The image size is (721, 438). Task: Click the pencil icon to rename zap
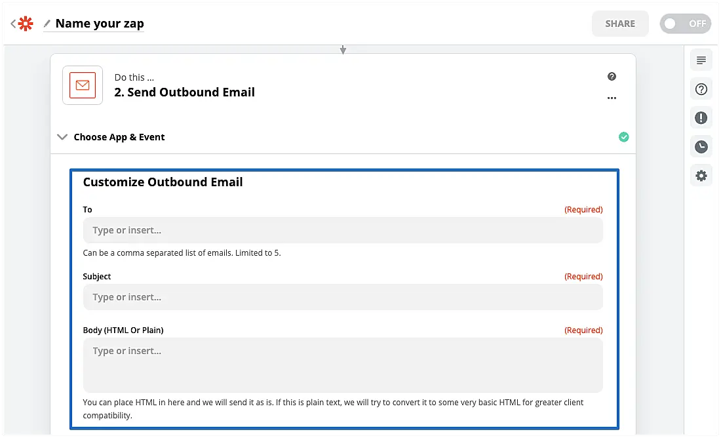(x=47, y=24)
